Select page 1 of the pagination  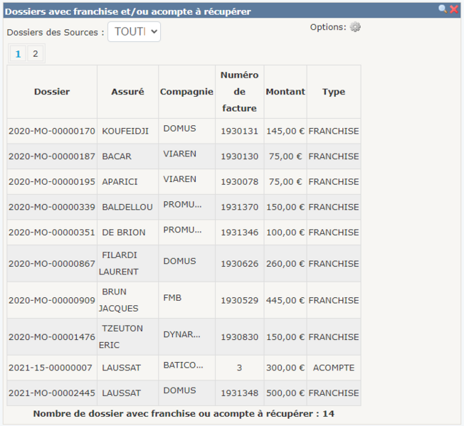click(x=18, y=53)
